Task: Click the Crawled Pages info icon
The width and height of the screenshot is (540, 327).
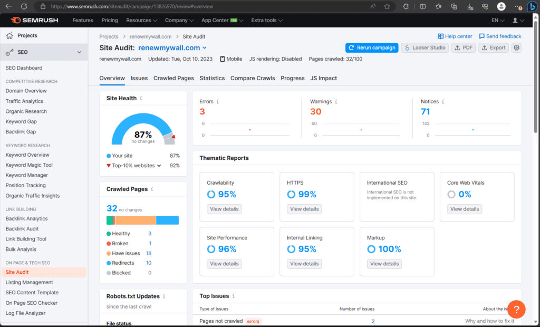Action: click(x=152, y=189)
